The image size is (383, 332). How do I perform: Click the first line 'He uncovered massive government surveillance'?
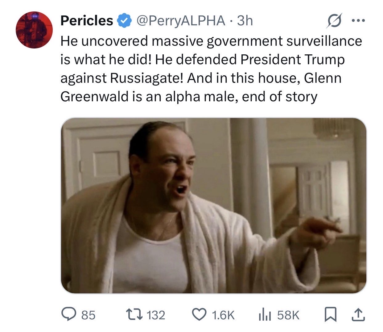pyautogui.click(x=211, y=41)
